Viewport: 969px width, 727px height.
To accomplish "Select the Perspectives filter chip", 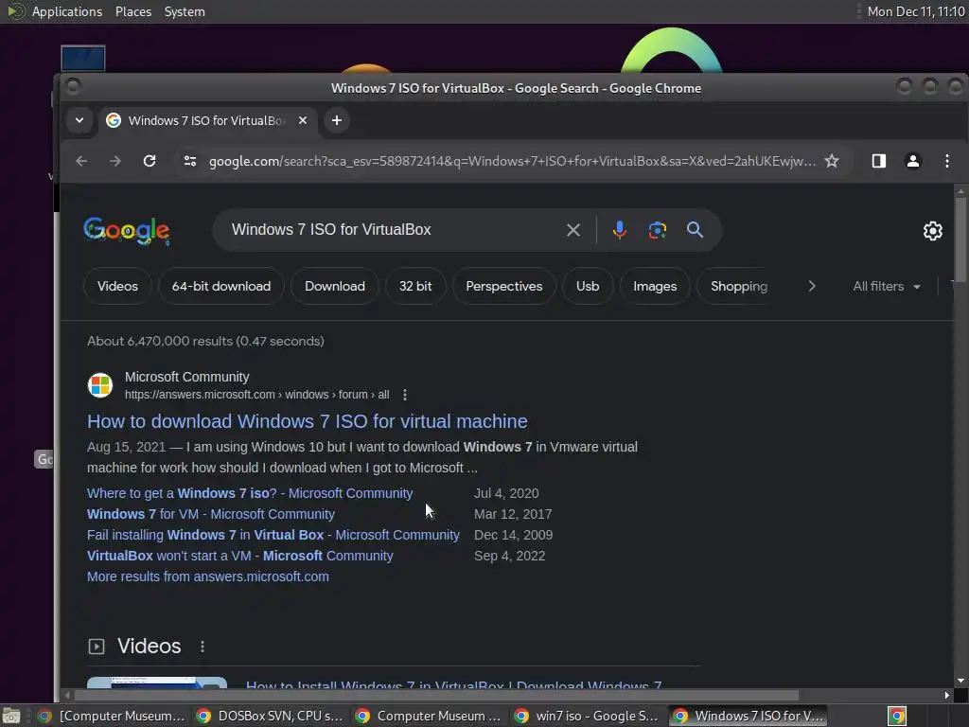I will [504, 286].
